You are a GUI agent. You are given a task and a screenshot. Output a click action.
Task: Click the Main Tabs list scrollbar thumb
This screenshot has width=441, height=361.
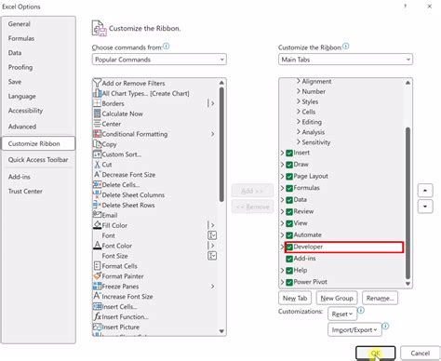[x=408, y=203]
